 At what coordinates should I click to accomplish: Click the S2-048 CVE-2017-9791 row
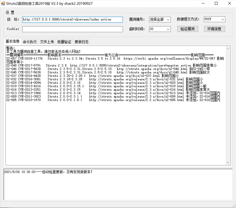pyautogui.click(x=111, y=65)
